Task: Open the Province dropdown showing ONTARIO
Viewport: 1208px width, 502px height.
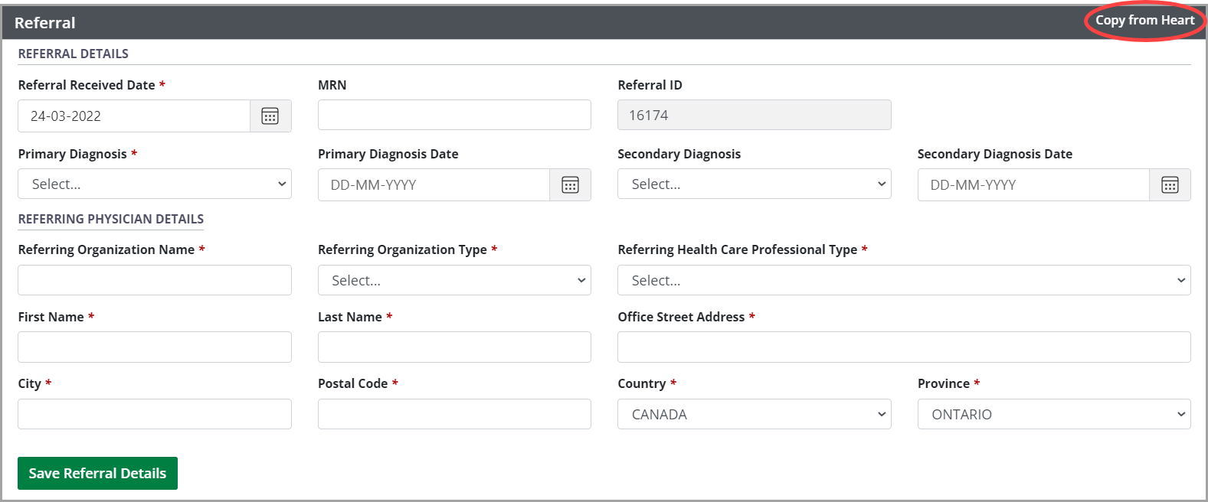Action: tap(1054, 415)
